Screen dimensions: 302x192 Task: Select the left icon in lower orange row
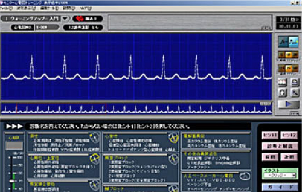(281, 68)
